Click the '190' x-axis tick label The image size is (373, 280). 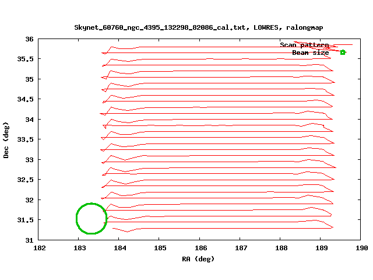(361, 248)
